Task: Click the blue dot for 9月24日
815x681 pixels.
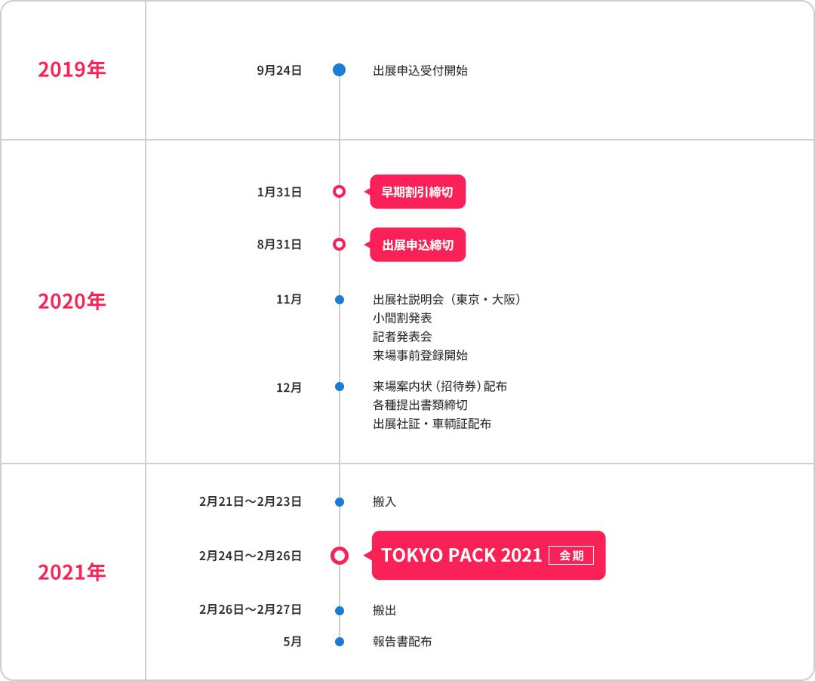Action: [x=340, y=69]
